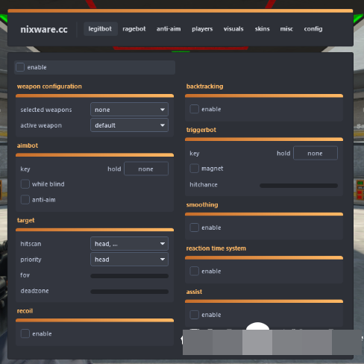The image size is (364, 364).
Task: Switch to the skins tab
Action: (x=262, y=29)
